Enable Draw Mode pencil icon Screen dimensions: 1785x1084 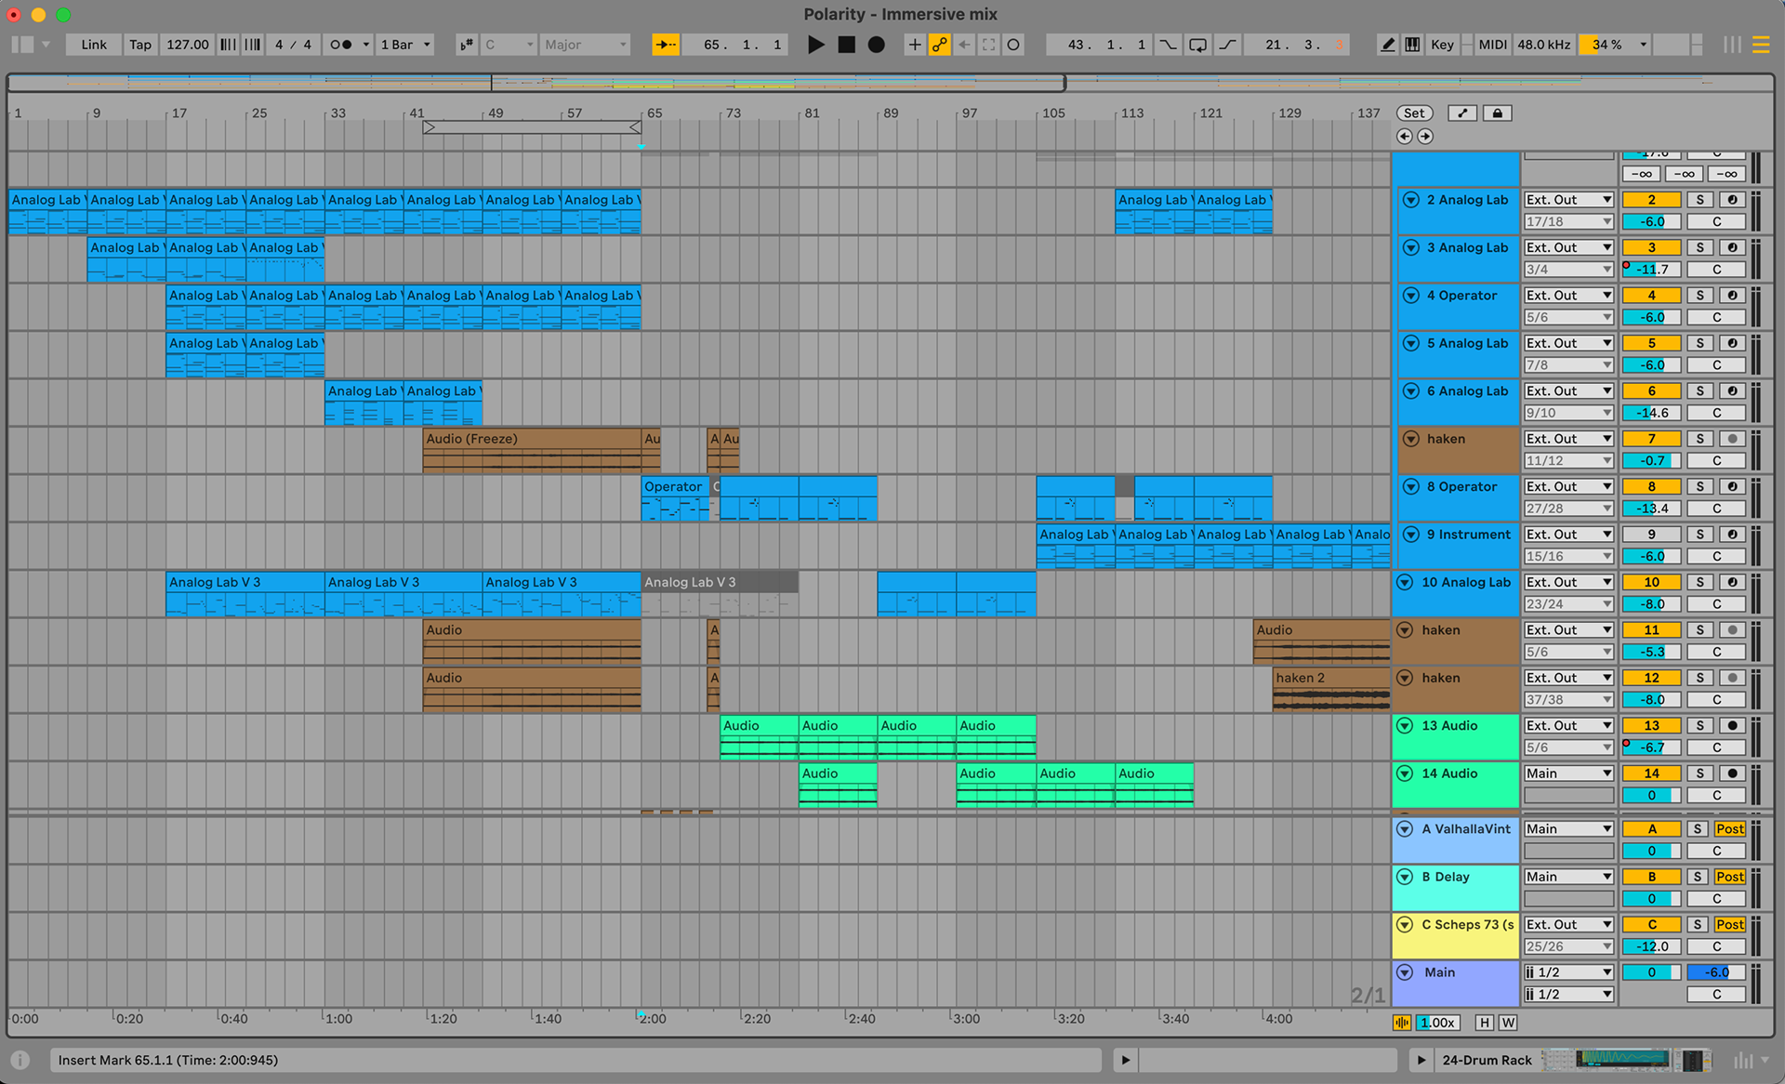(x=1387, y=45)
